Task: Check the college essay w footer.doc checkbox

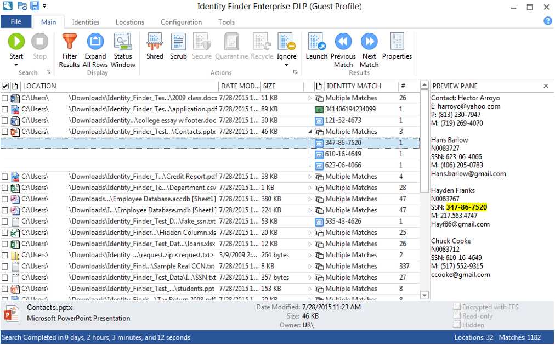Action: pyautogui.click(x=4, y=121)
